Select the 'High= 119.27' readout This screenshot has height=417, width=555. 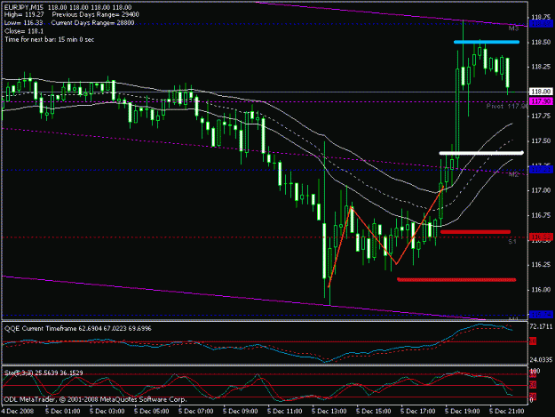click(x=24, y=15)
